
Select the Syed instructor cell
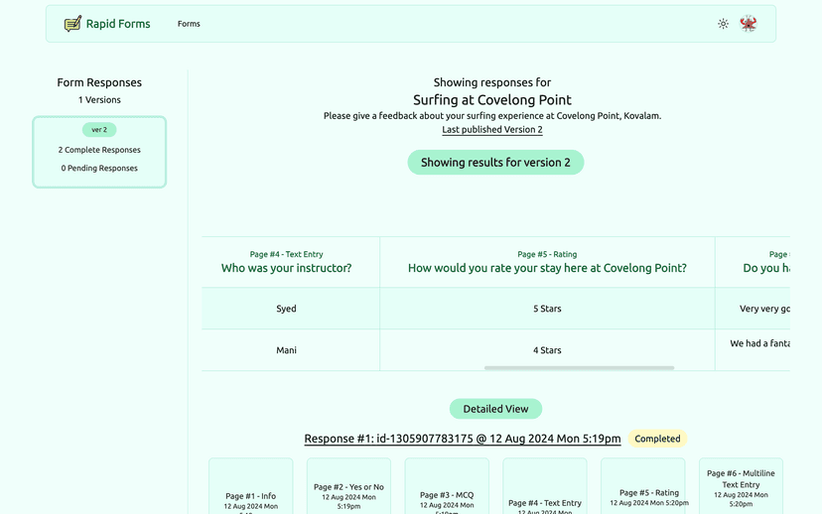(286, 309)
